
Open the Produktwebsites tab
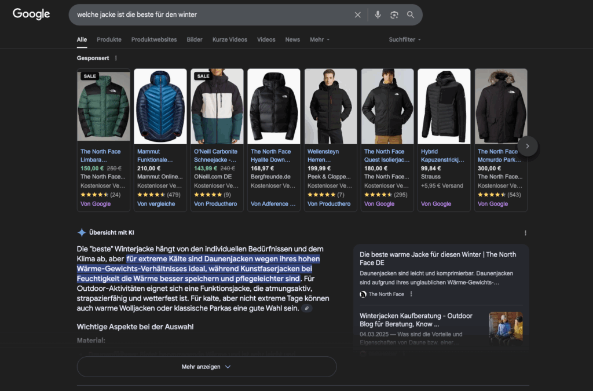coord(154,39)
